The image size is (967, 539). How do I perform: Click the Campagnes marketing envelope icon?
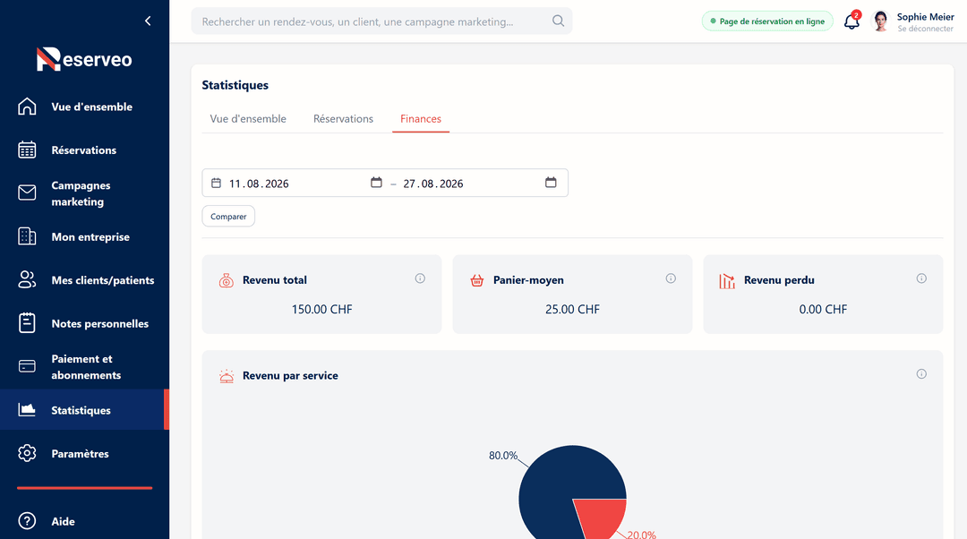coord(27,193)
